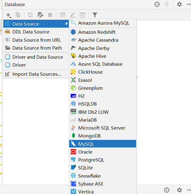This screenshot has height=194, width=191.
Task: Select Vertica data source
Action: pos(103,191)
